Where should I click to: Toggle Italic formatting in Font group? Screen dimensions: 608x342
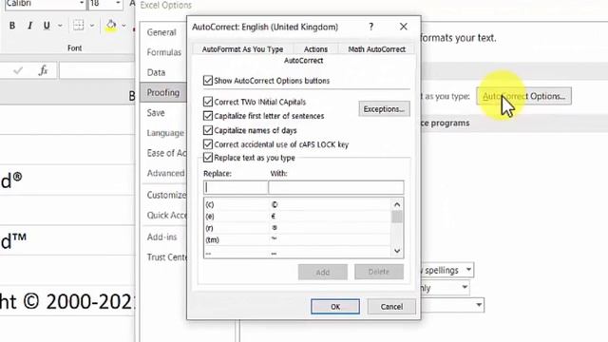(x=29, y=26)
